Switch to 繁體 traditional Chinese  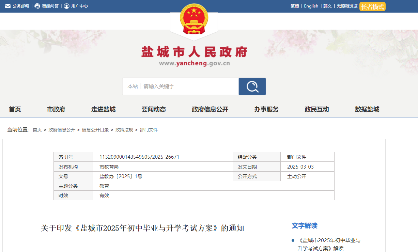(295, 6)
